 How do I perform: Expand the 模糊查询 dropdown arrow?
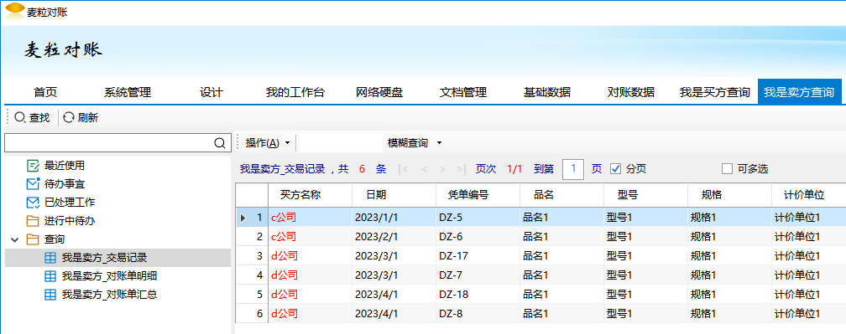click(x=439, y=143)
